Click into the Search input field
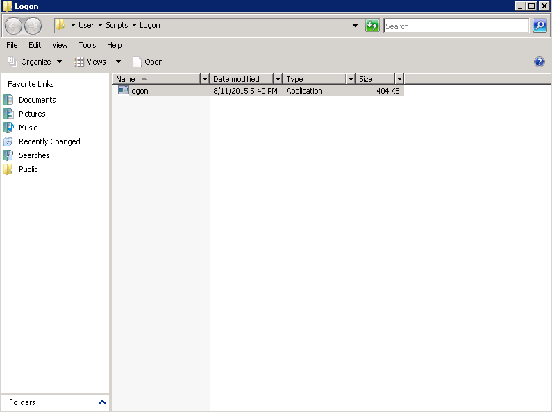552x412 pixels. tap(455, 26)
